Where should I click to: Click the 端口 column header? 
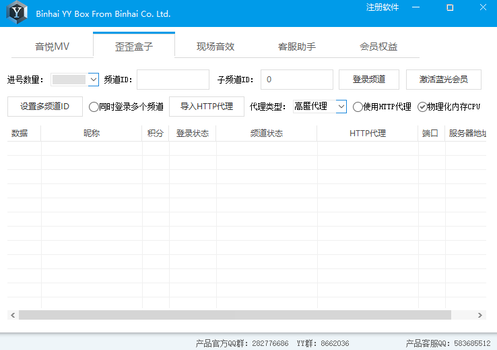pos(432,134)
